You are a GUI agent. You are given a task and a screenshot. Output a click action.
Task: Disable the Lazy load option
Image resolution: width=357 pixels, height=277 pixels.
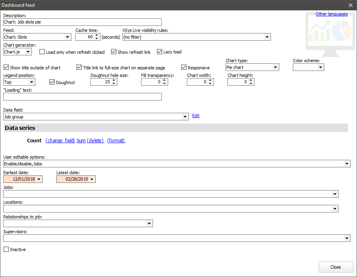[160, 52]
